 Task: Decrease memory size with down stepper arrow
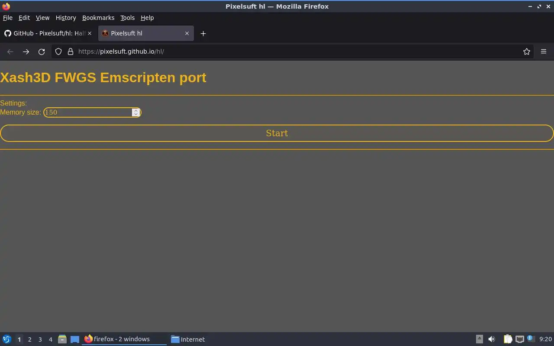click(136, 115)
